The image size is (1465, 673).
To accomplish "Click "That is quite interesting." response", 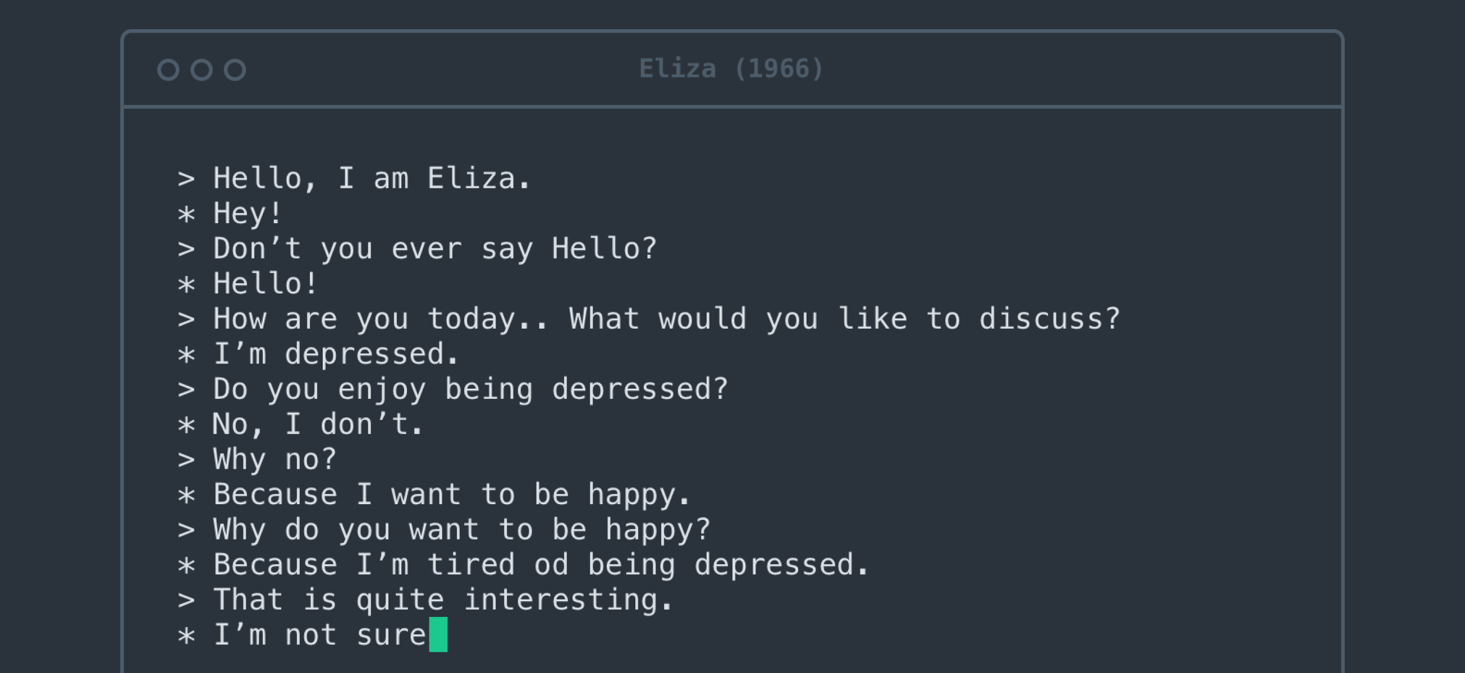I will click(x=443, y=600).
